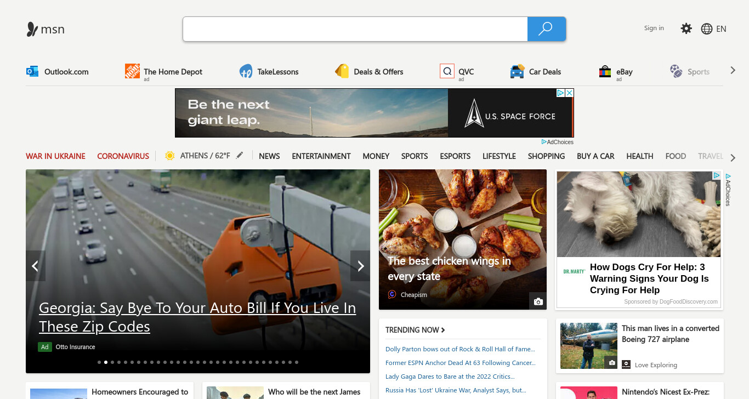Click the sleeping dog ad image
Image resolution: width=749 pixels, height=399 pixels.
coord(639,214)
